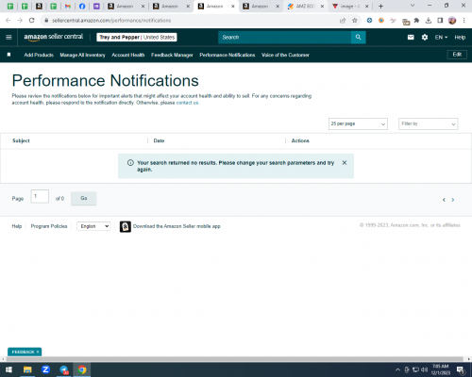Click the share page icon in address bar
472x377 pixels.
(x=343, y=21)
